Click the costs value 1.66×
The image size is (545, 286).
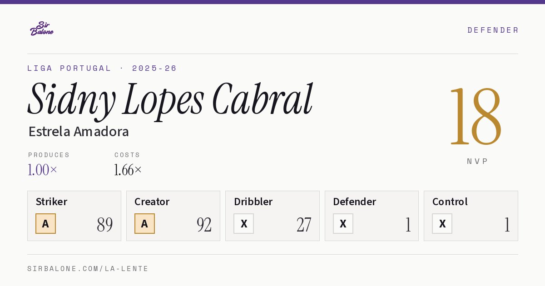[x=128, y=170]
